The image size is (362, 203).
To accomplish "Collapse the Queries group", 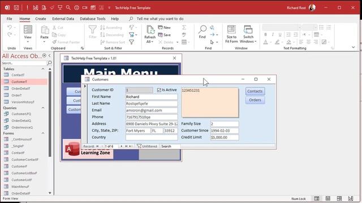I will click(x=43, y=108).
